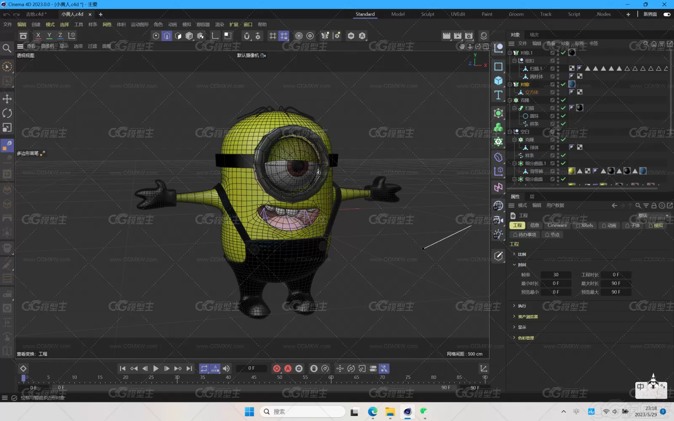The height and width of the screenshot is (421, 674).
Task: Select the Text spline T icon
Action: (x=498, y=95)
